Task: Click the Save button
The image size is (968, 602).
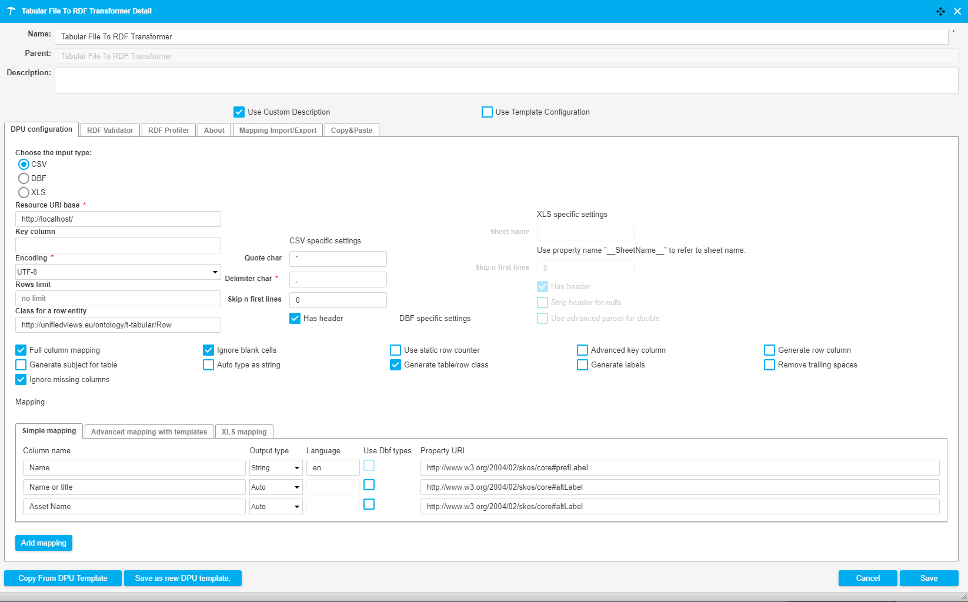Action: tap(929, 578)
